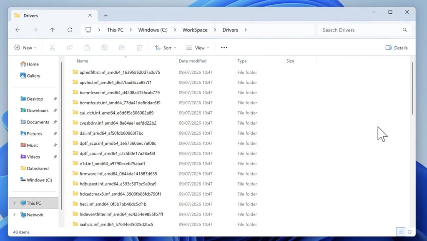
Task: Expand the chevron after WorkSpace breadcrumb
Action: point(215,30)
